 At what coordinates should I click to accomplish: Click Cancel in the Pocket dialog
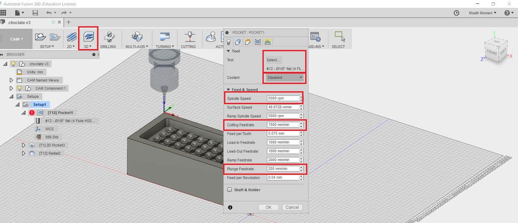292,207
